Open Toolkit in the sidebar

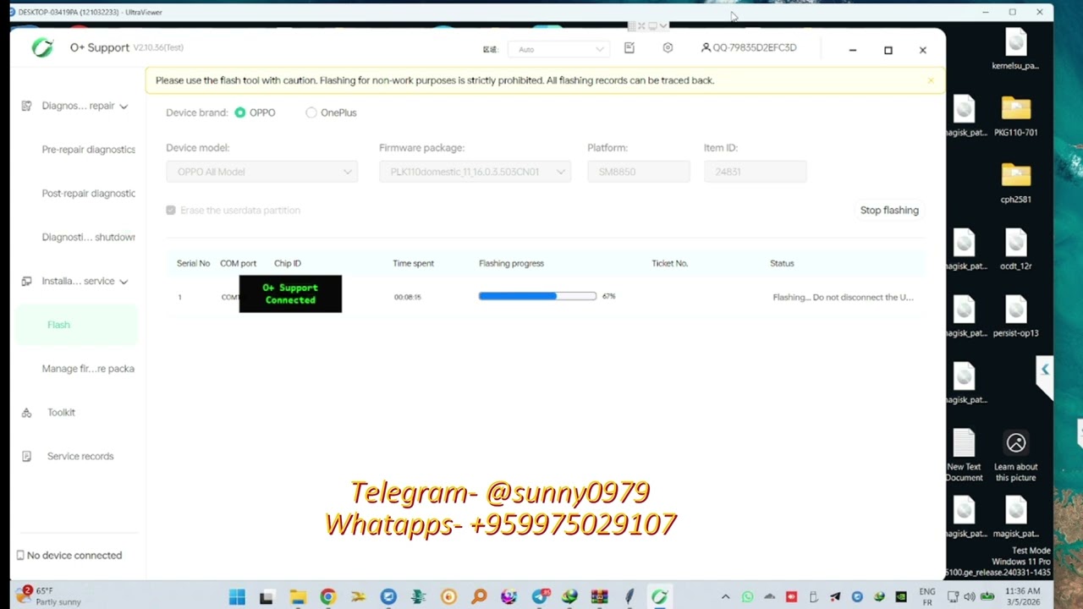click(61, 413)
